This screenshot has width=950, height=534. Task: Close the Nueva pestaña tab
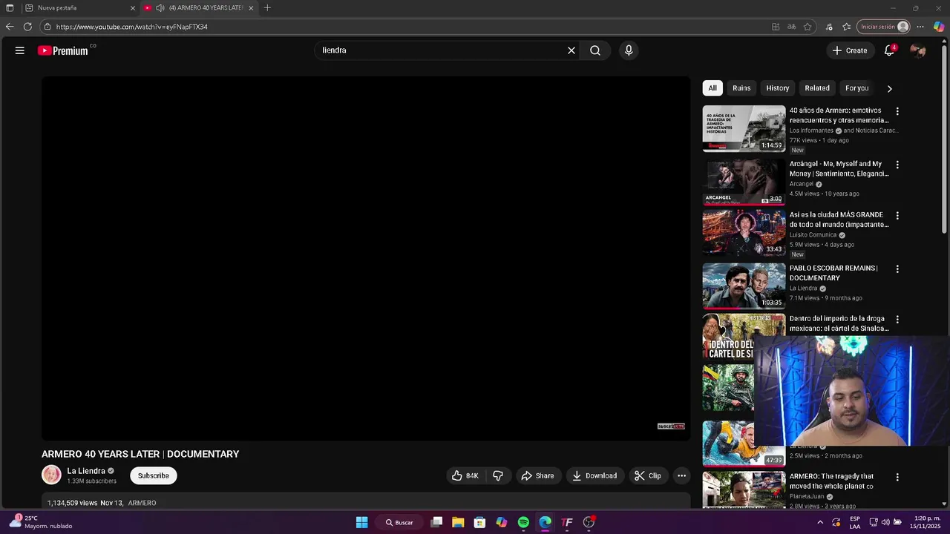(x=133, y=7)
